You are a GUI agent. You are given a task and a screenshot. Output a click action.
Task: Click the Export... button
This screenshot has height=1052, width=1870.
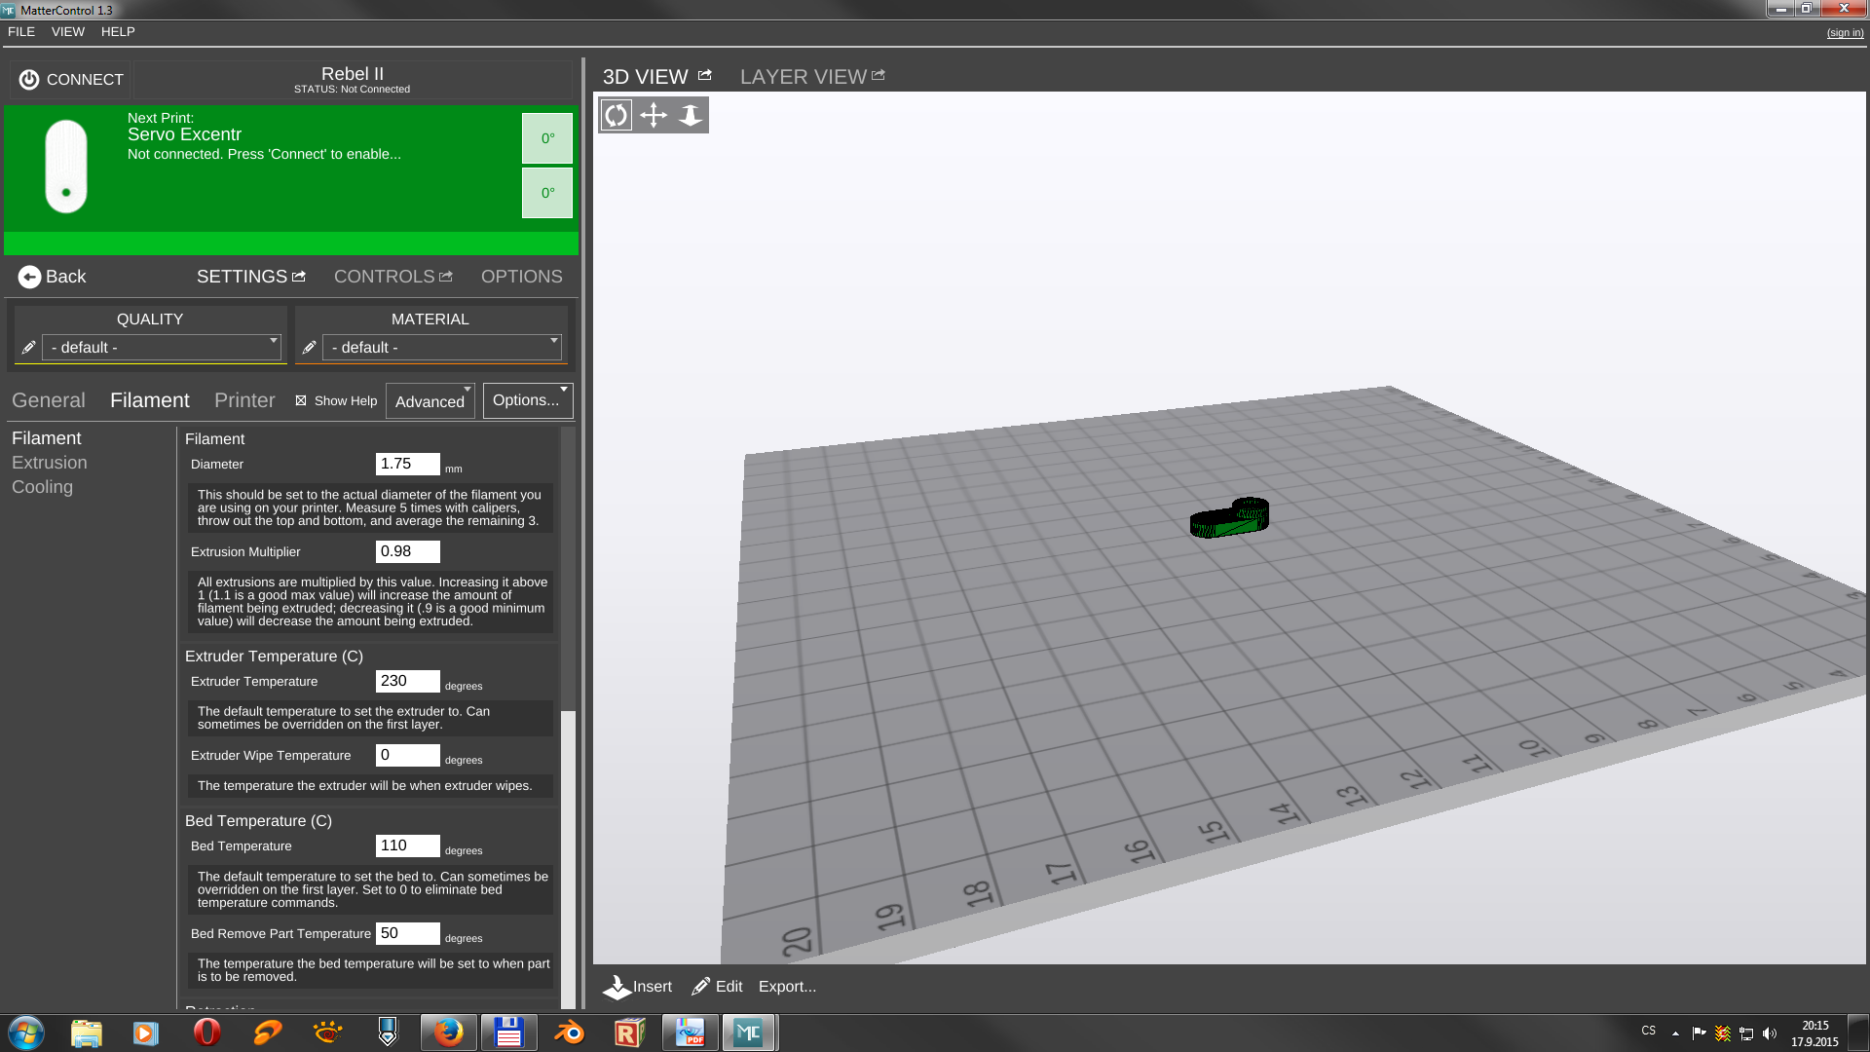click(787, 987)
